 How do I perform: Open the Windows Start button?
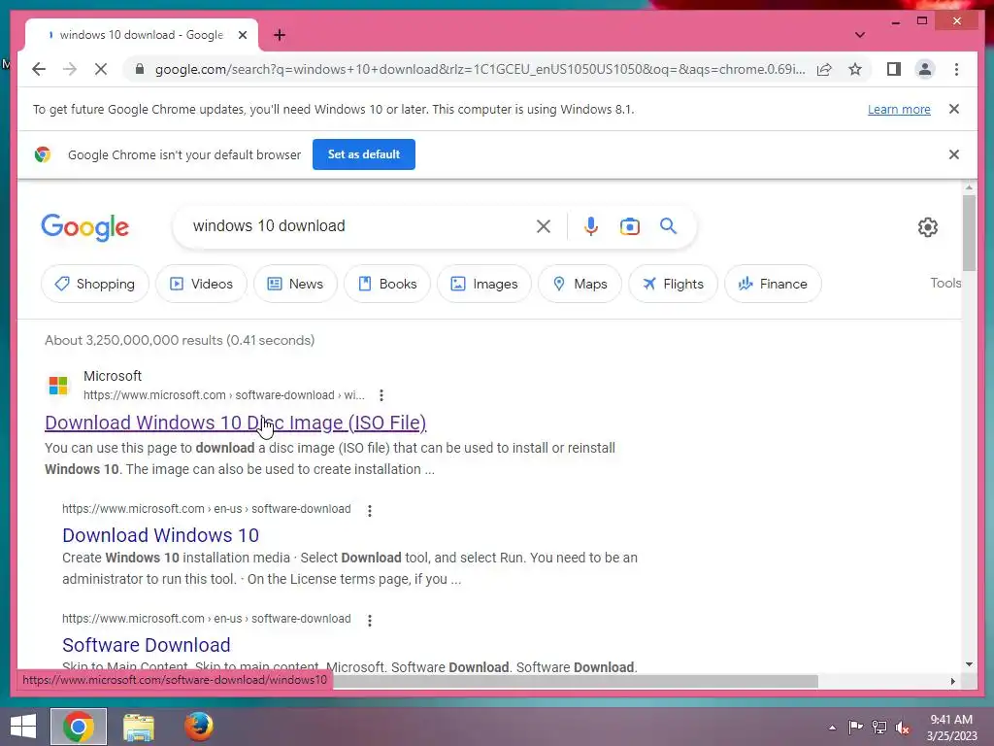pyautogui.click(x=23, y=727)
